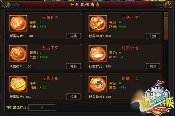Click the 天崩地裂 item title

click(50, 17)
